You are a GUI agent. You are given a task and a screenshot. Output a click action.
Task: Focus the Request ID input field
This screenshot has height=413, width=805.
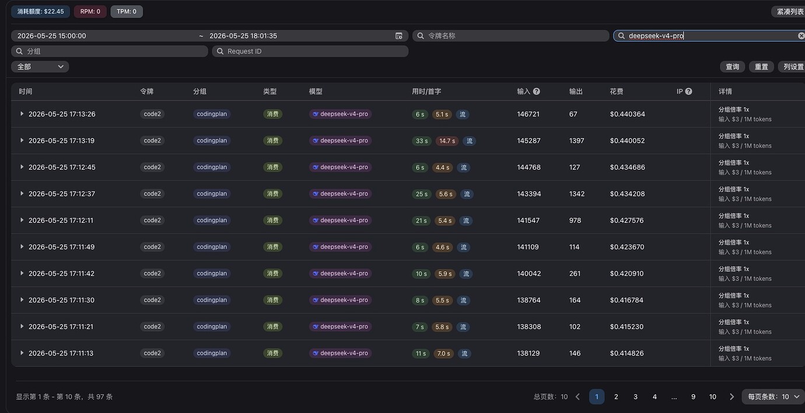(310, 51)
